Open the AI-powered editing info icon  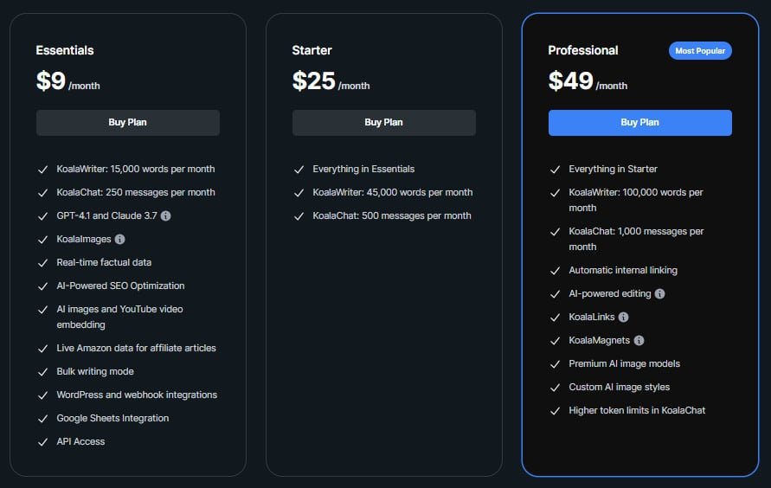(x=660, y=294)
